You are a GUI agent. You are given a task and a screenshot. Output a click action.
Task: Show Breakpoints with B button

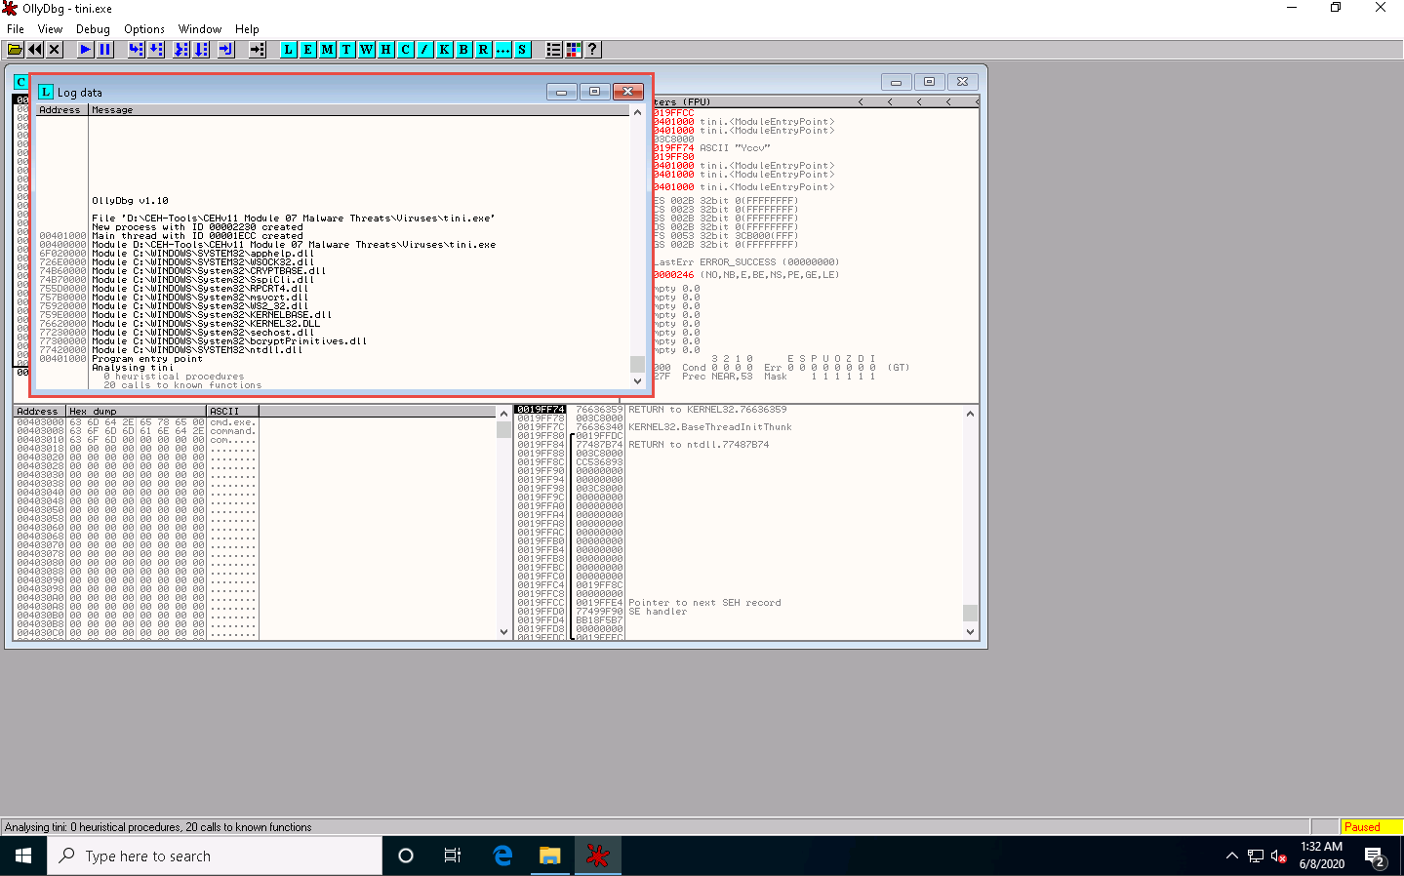pos(463,49)
